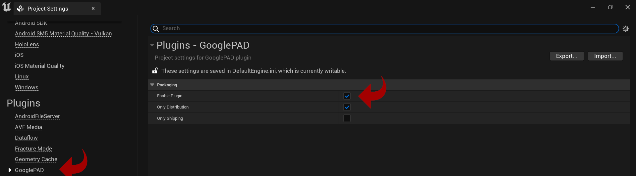Open the Windows platform settings

tap(27, 87)
